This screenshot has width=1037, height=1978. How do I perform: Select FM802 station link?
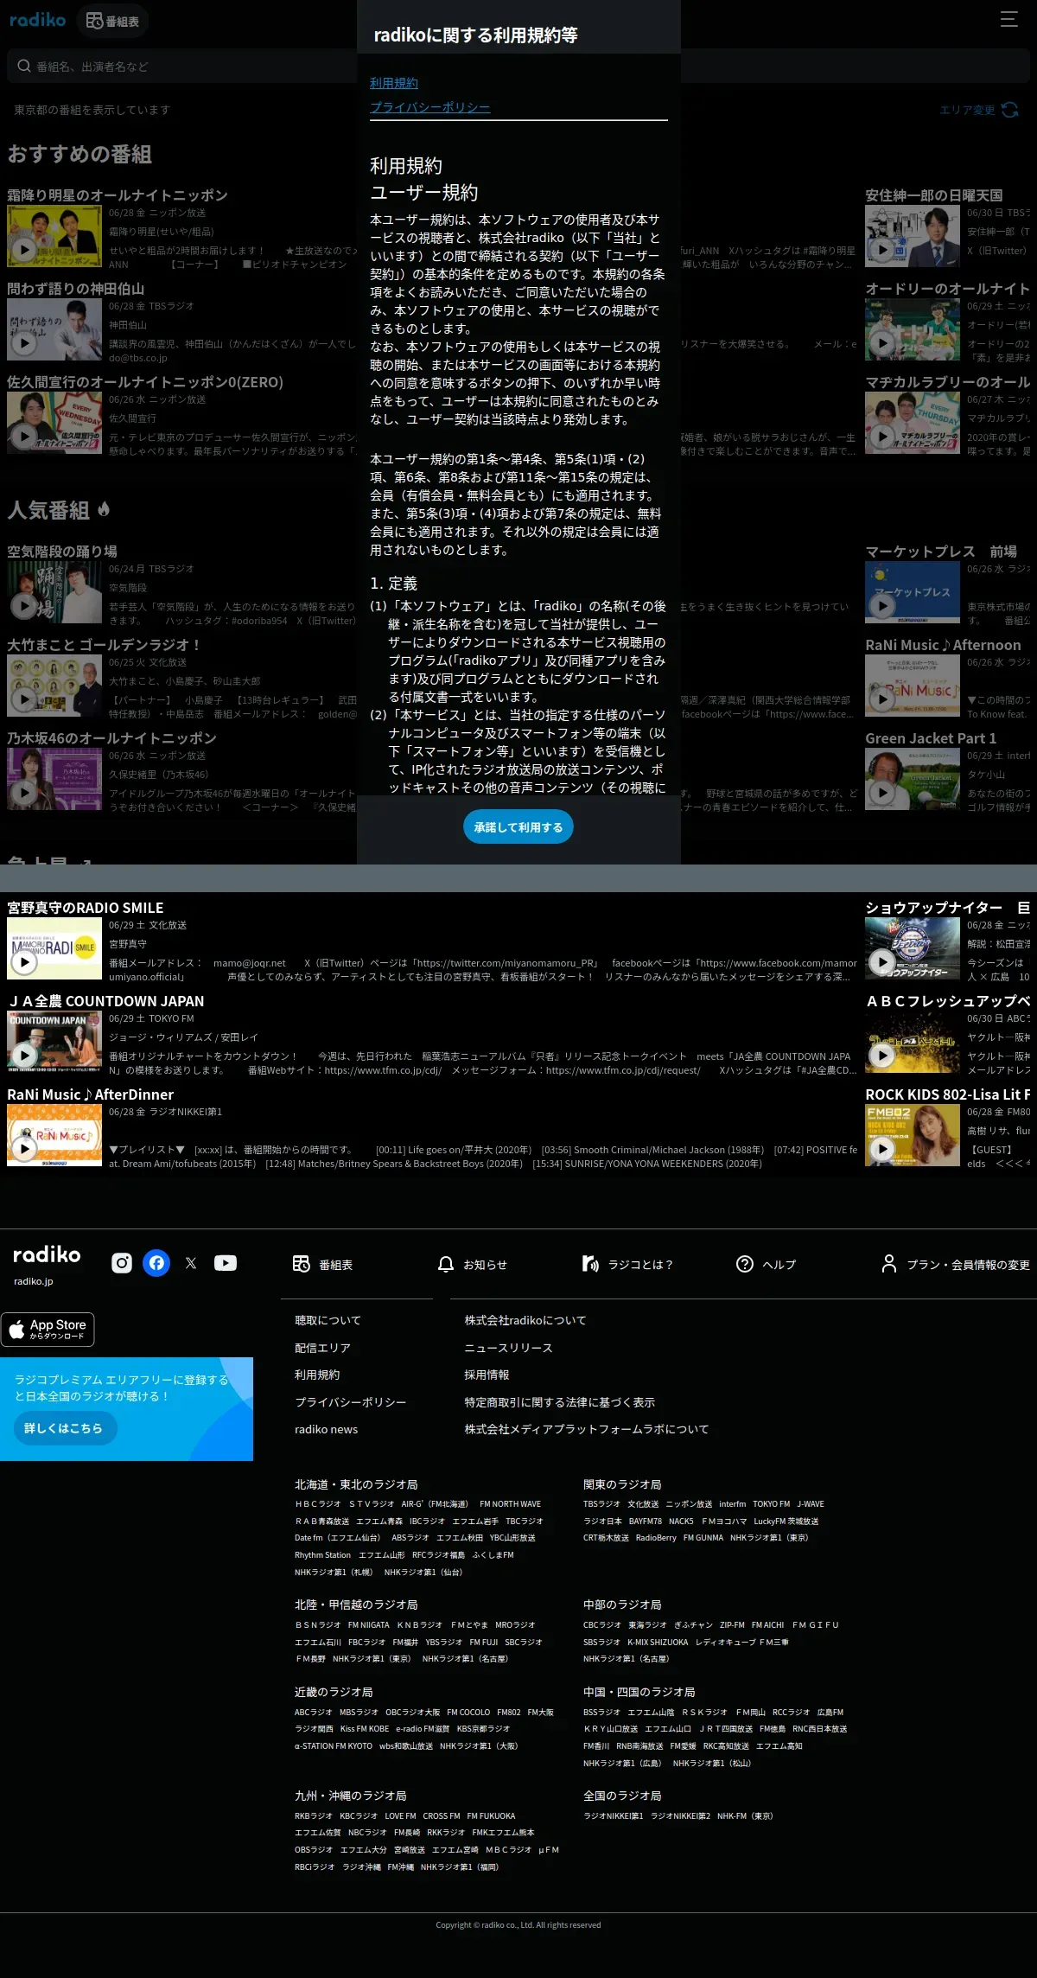(509, 1713)
